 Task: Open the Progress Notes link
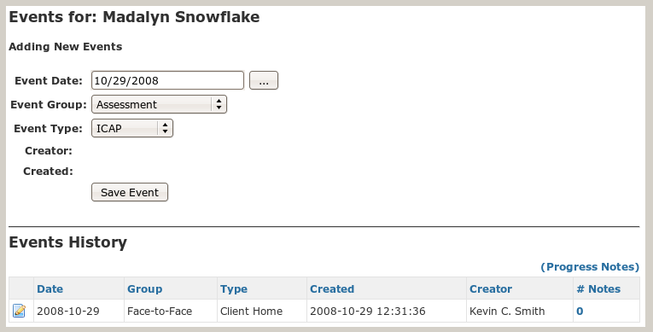pos(590,266)
